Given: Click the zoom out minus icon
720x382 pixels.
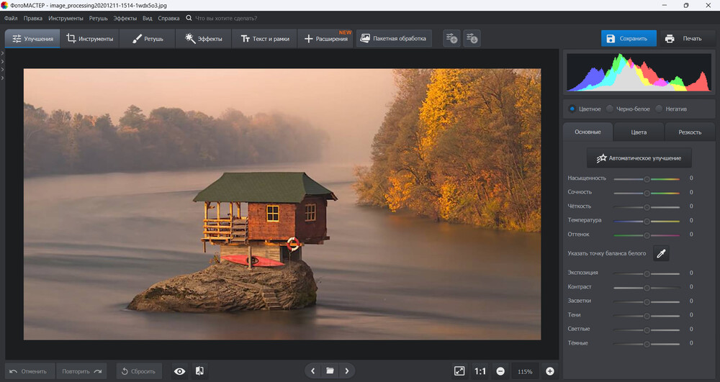Looking at the screenshot, I should click(x=500, y=371).
